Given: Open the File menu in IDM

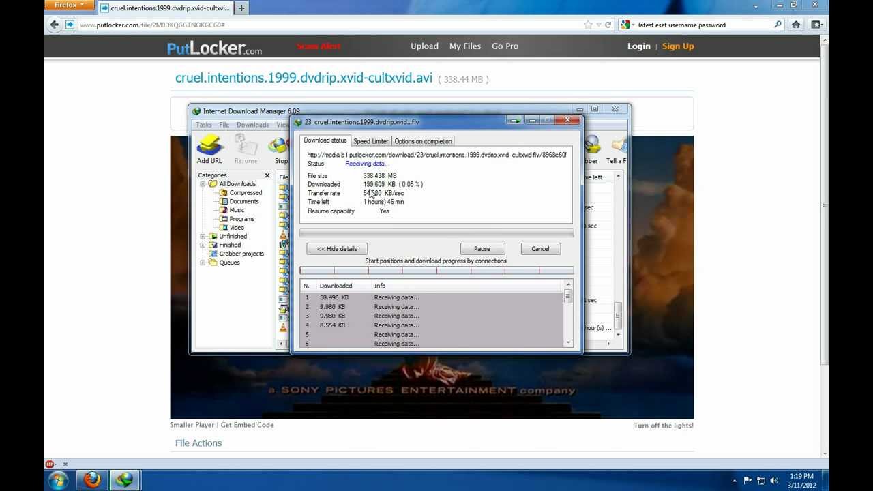Looking at the screenshot, I should pos(224,125).
